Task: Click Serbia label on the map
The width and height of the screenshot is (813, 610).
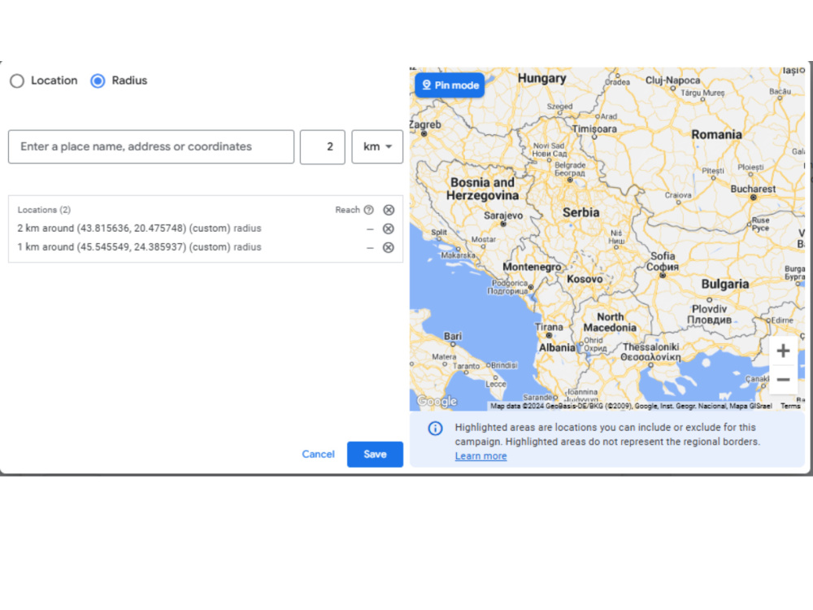Action: (580, 212)
